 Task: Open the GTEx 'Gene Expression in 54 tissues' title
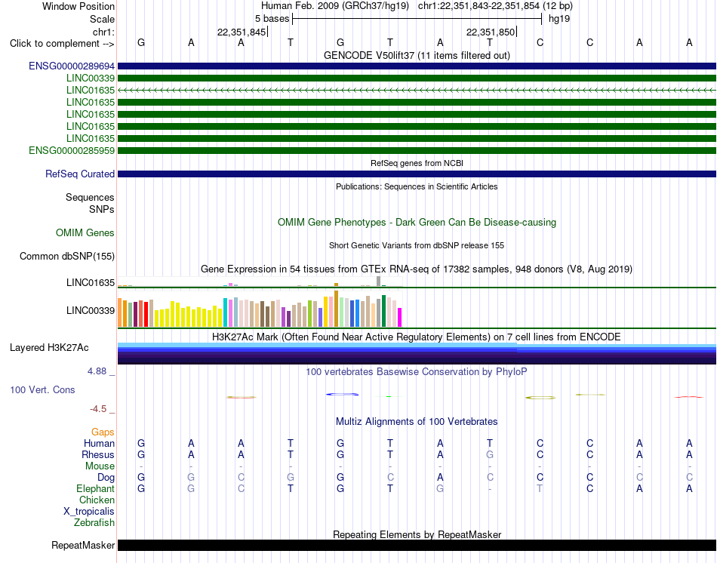(x=417, y=269)
